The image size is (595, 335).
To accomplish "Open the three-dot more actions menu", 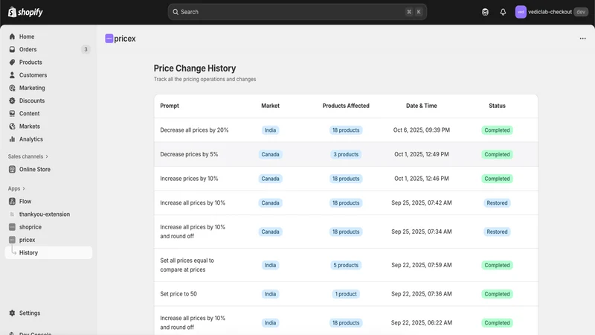I will (x=582, y=39).
